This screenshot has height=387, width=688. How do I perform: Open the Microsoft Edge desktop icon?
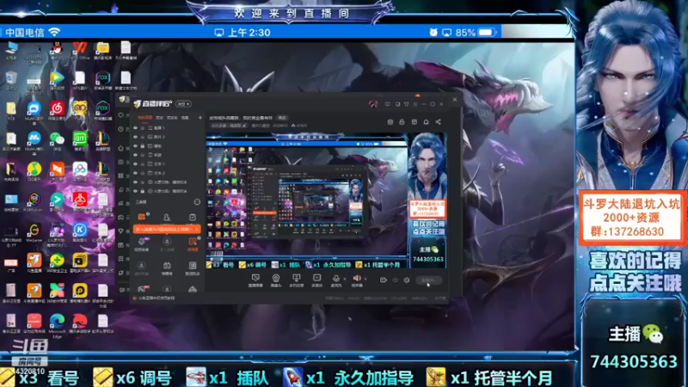click(57, 324)
